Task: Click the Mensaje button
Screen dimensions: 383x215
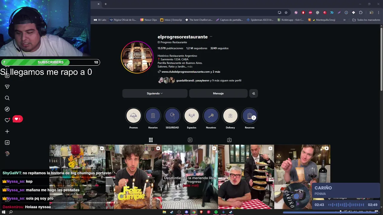Action: pyautogui.click(x=218, y=93)
